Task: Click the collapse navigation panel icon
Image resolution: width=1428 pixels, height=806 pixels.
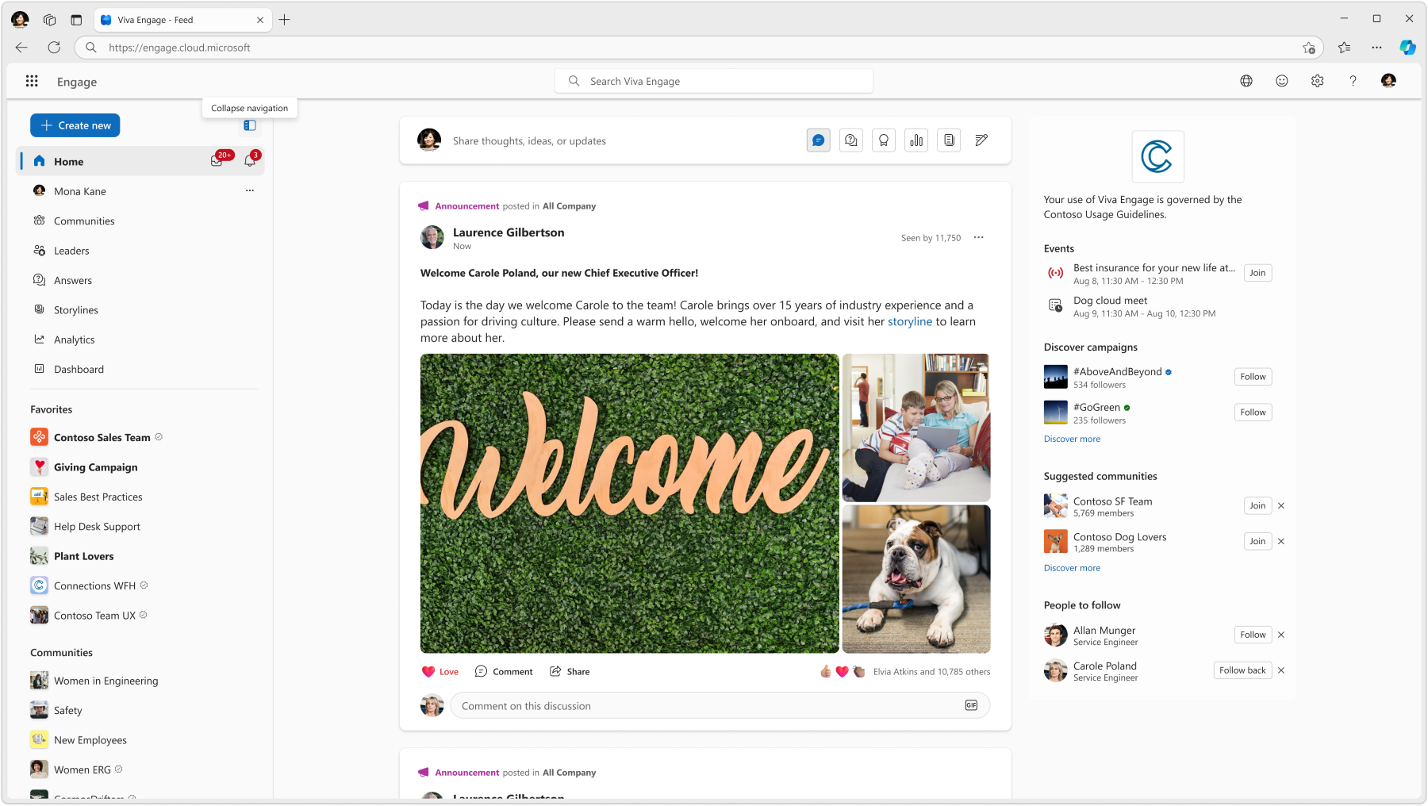Action: click(250, 125)
